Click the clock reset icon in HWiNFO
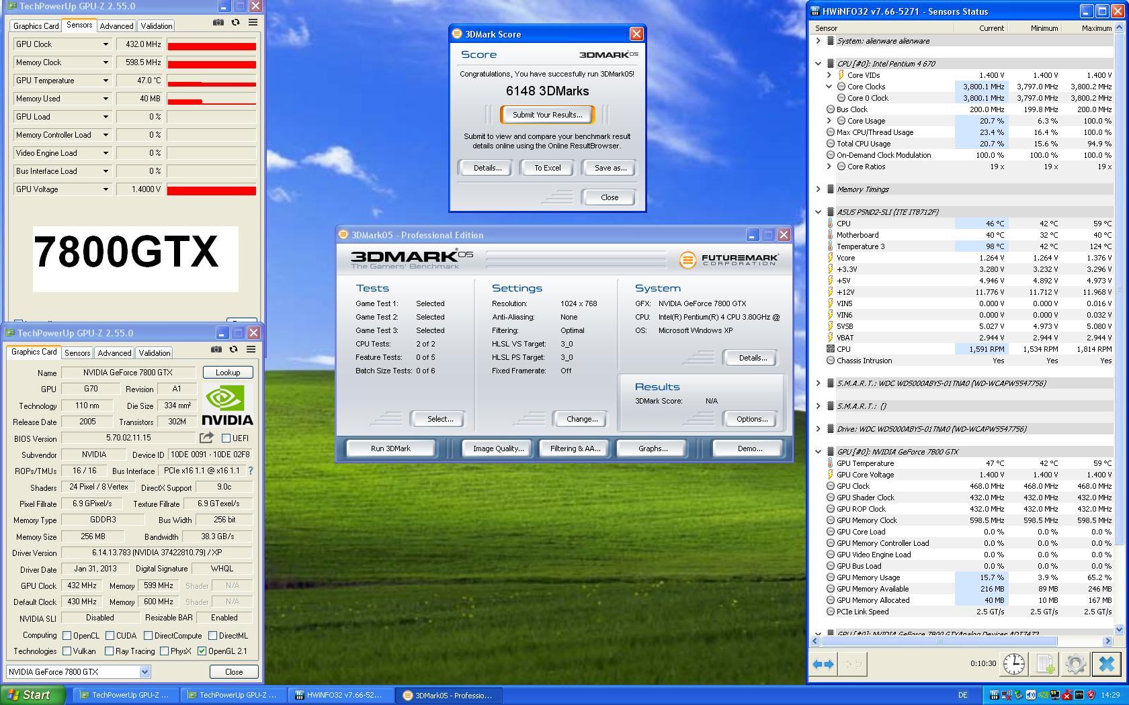Image resolution: width=1129 pixels, height=705 pixels. (x=1013, y=664)
